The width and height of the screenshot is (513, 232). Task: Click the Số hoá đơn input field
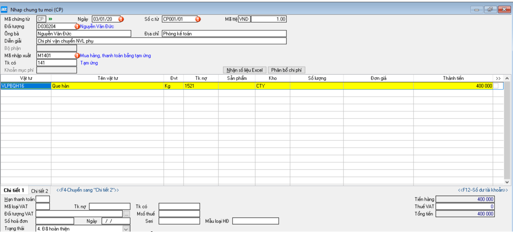pyautogui.click(x=55, y=221)
